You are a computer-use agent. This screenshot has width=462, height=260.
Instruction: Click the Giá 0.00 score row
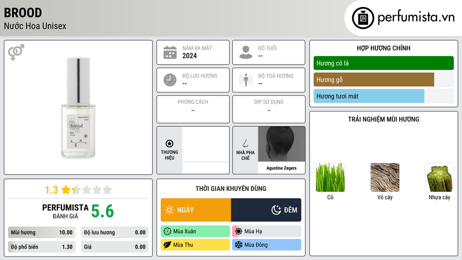115,247
